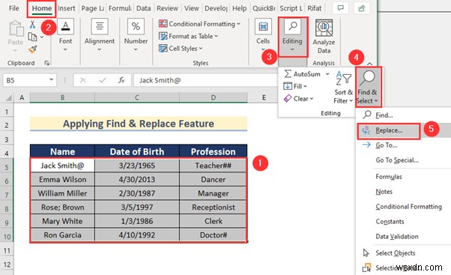Open the Home tab
The width and height of the screenshot is (451, 275).
pos(42,8)
